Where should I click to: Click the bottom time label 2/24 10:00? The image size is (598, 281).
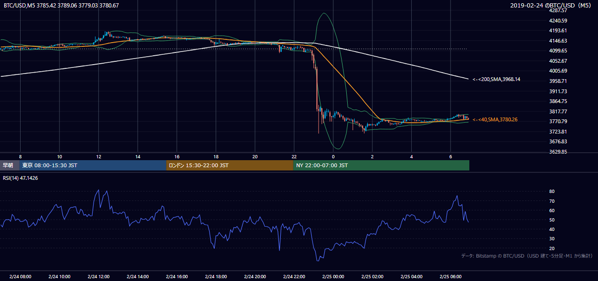[x=59, y=277]
